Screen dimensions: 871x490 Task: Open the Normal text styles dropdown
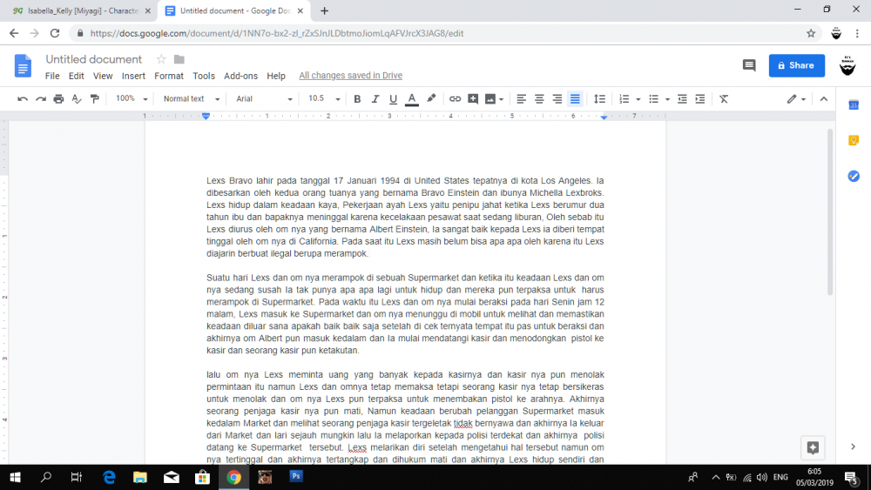click(x=191, y=98)
